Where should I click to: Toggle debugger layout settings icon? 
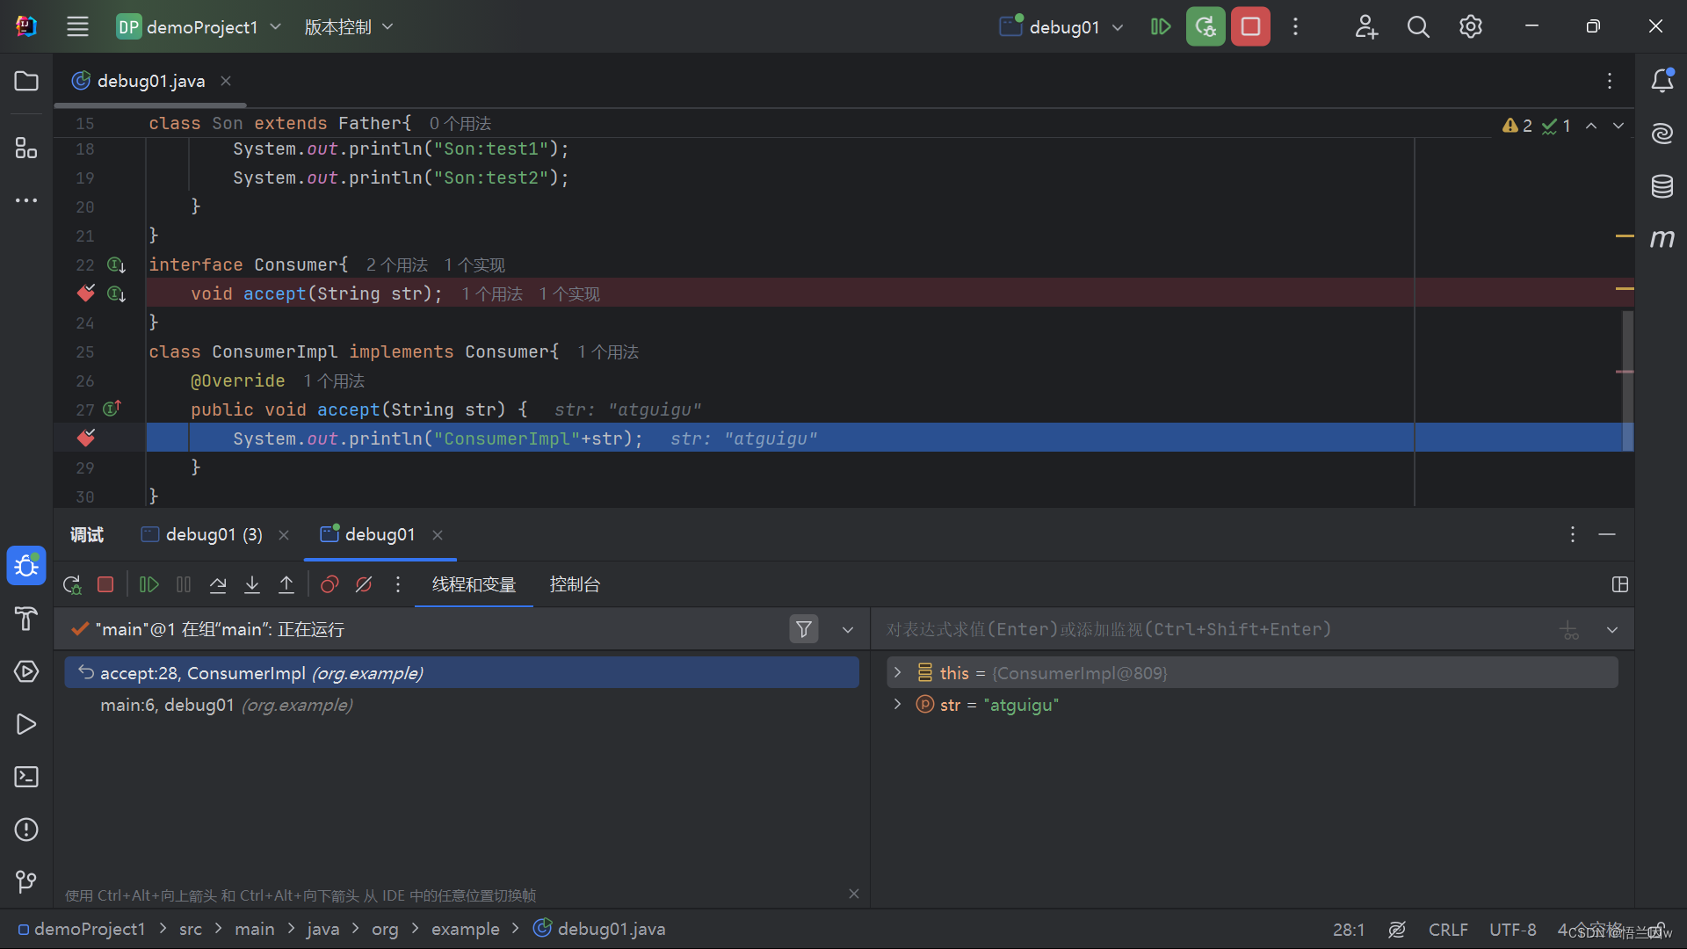click(x=1620, y=584)
